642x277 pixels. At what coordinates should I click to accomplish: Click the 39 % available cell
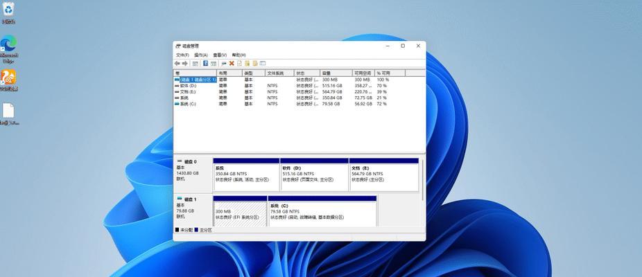click(x=381, y=92)
